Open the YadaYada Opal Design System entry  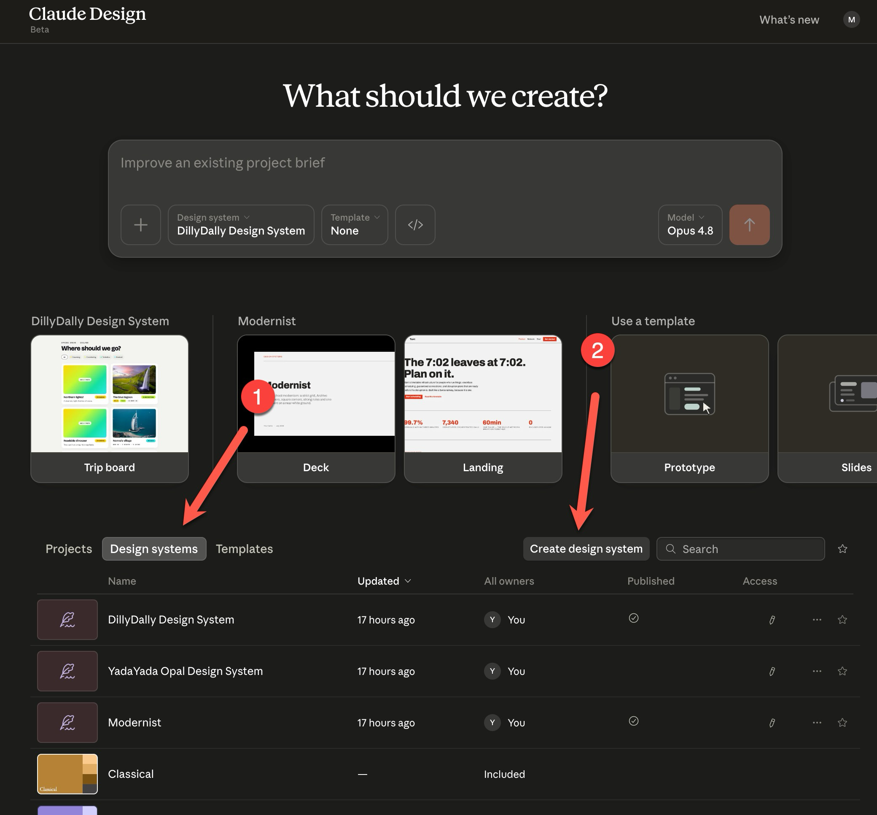pos(185,671)
